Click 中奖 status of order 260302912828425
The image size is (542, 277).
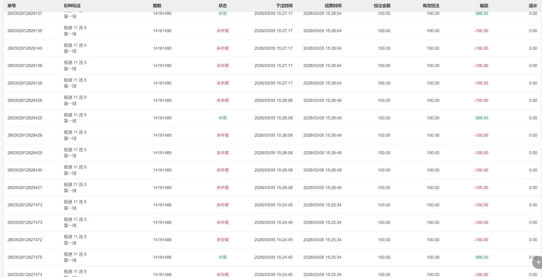pyautogui.click(x=223, y=118)
